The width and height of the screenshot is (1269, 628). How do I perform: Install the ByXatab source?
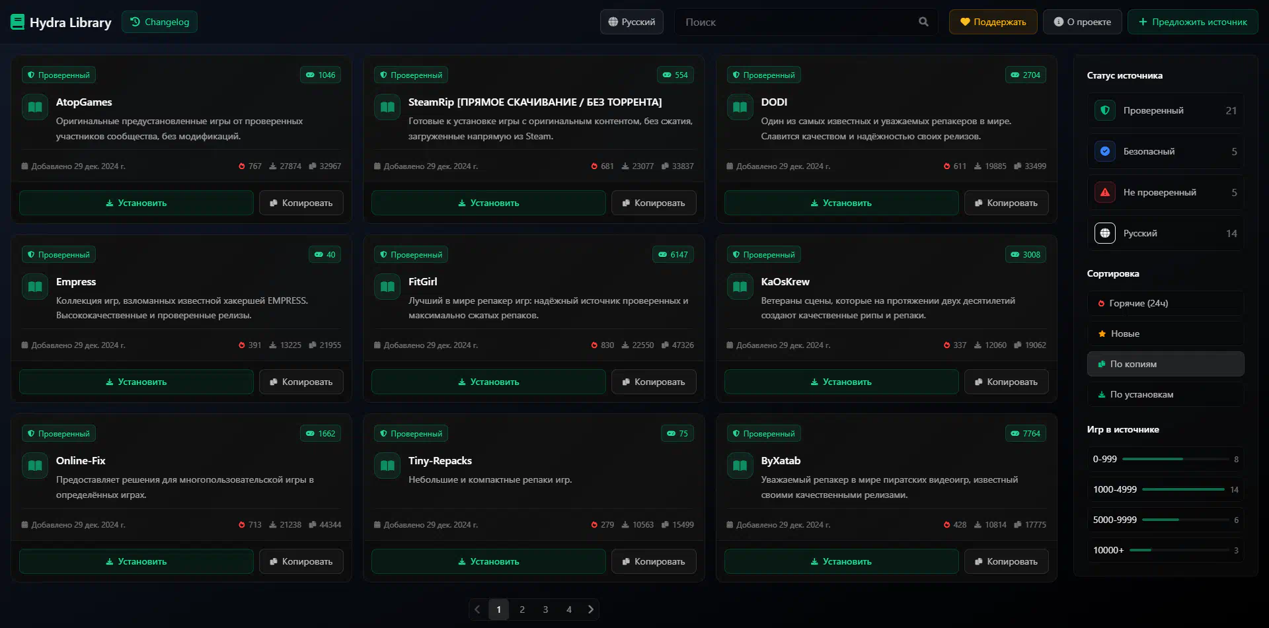[x=841, y=561]
